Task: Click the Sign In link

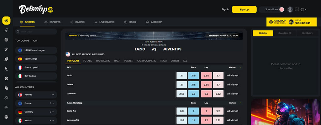Action: click(225, 9)
